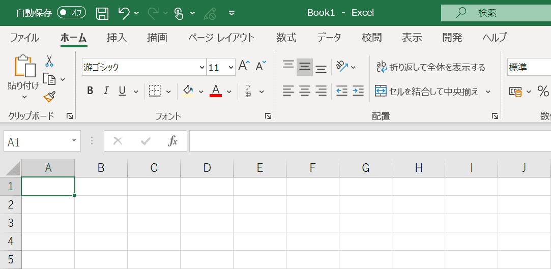This screenshot has width=551, height=269.
Task: Center cell text horizontally
Action: (305, 92)
